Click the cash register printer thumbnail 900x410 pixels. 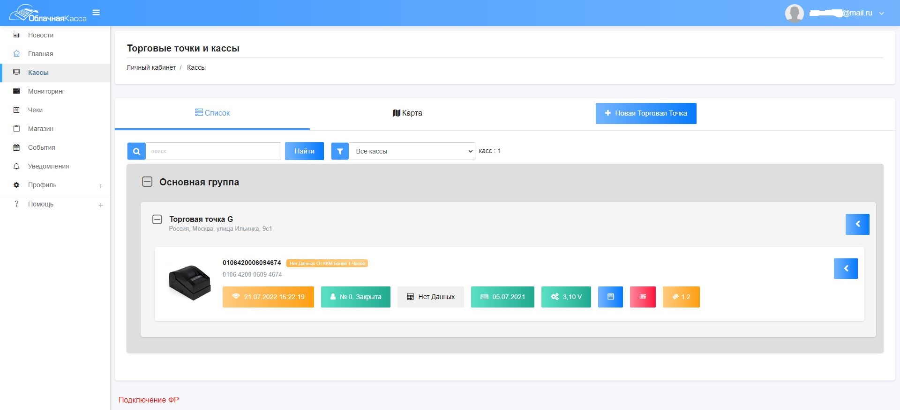point(189,283)
